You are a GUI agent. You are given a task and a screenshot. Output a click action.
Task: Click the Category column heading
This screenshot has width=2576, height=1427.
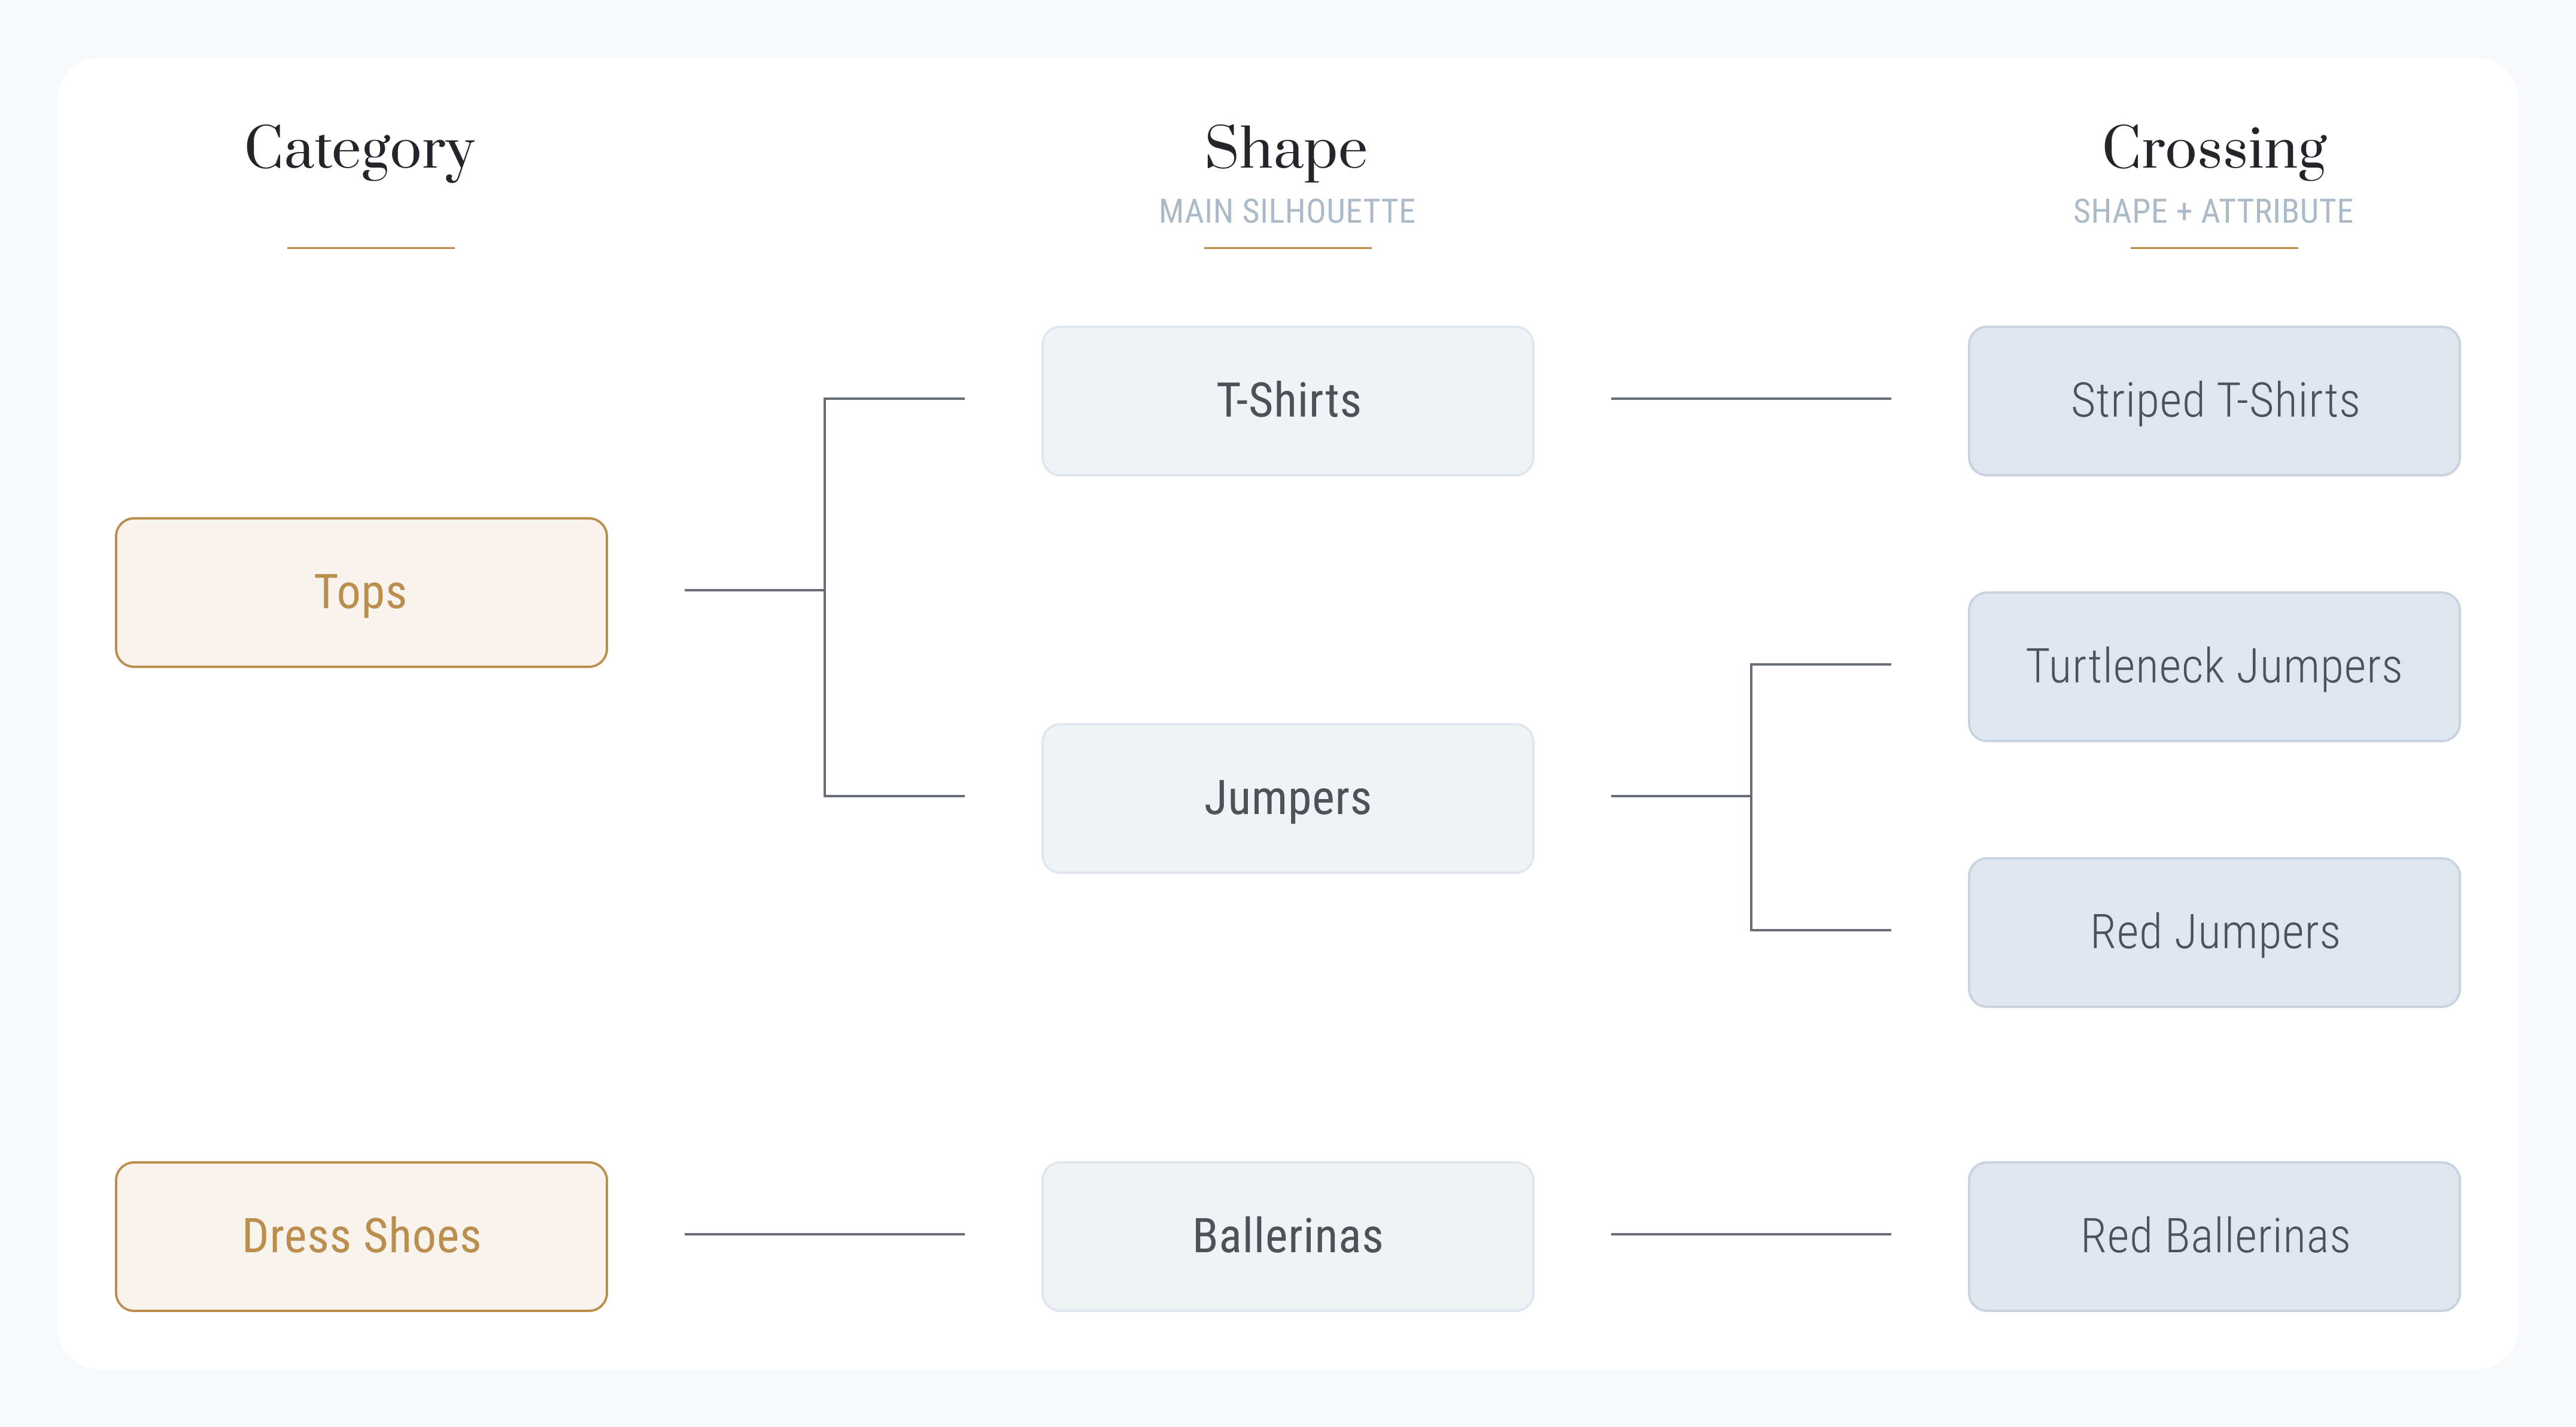coord(360,149)
